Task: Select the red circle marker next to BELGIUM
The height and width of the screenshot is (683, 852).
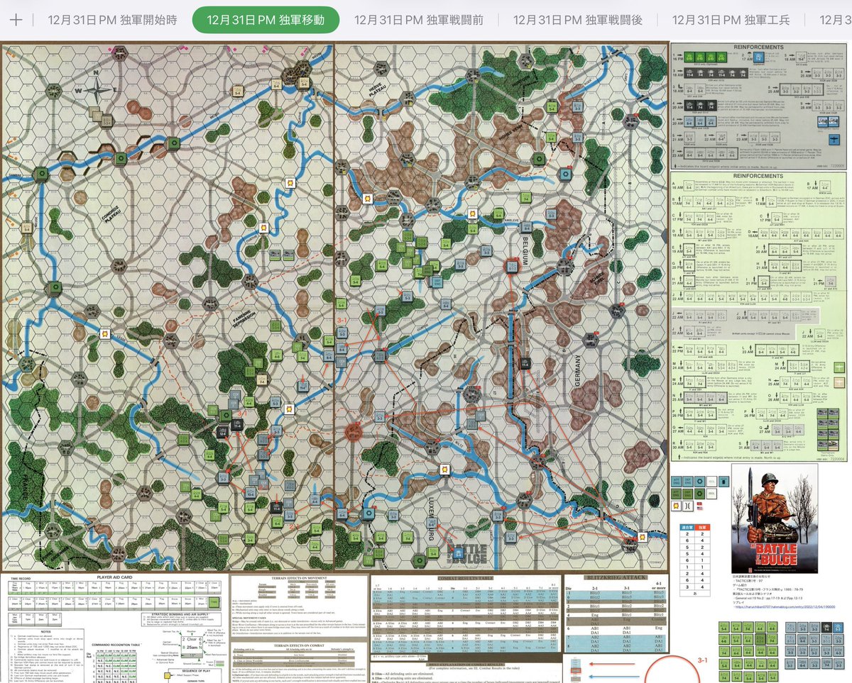Action: (511, 266)
